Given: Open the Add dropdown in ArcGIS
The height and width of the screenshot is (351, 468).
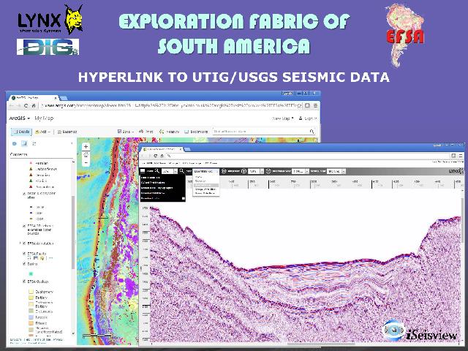Looking at the screenshot, I should 42,132.
